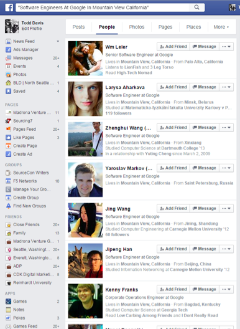
Task: Switch to the Photos tab
Action: (x=137, y=27)
